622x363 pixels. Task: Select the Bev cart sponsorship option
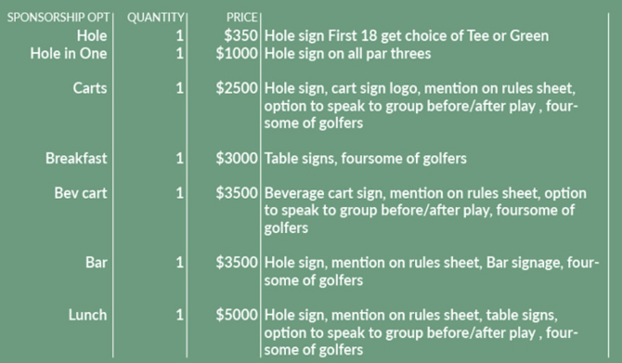[x=81, y=193]
